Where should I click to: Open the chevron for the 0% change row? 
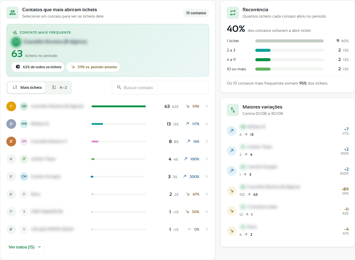(x=207, y=229)
